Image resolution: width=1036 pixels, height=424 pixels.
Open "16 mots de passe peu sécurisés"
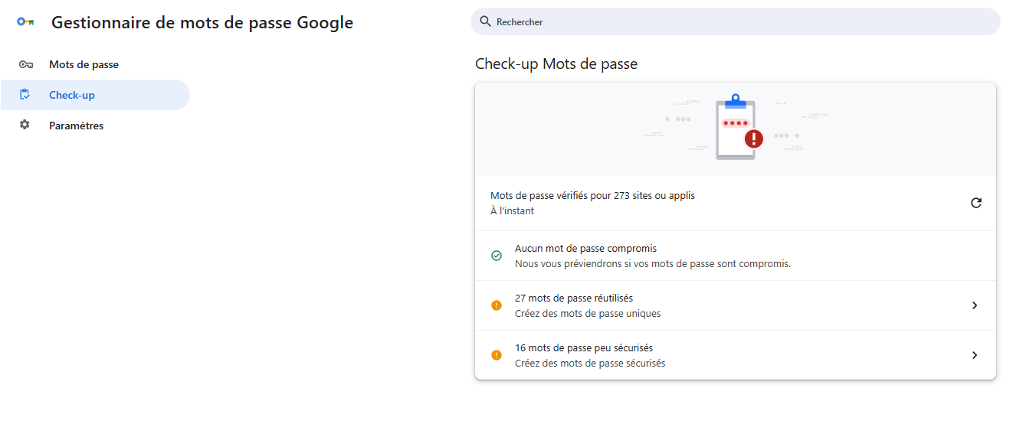coord(584,348)
